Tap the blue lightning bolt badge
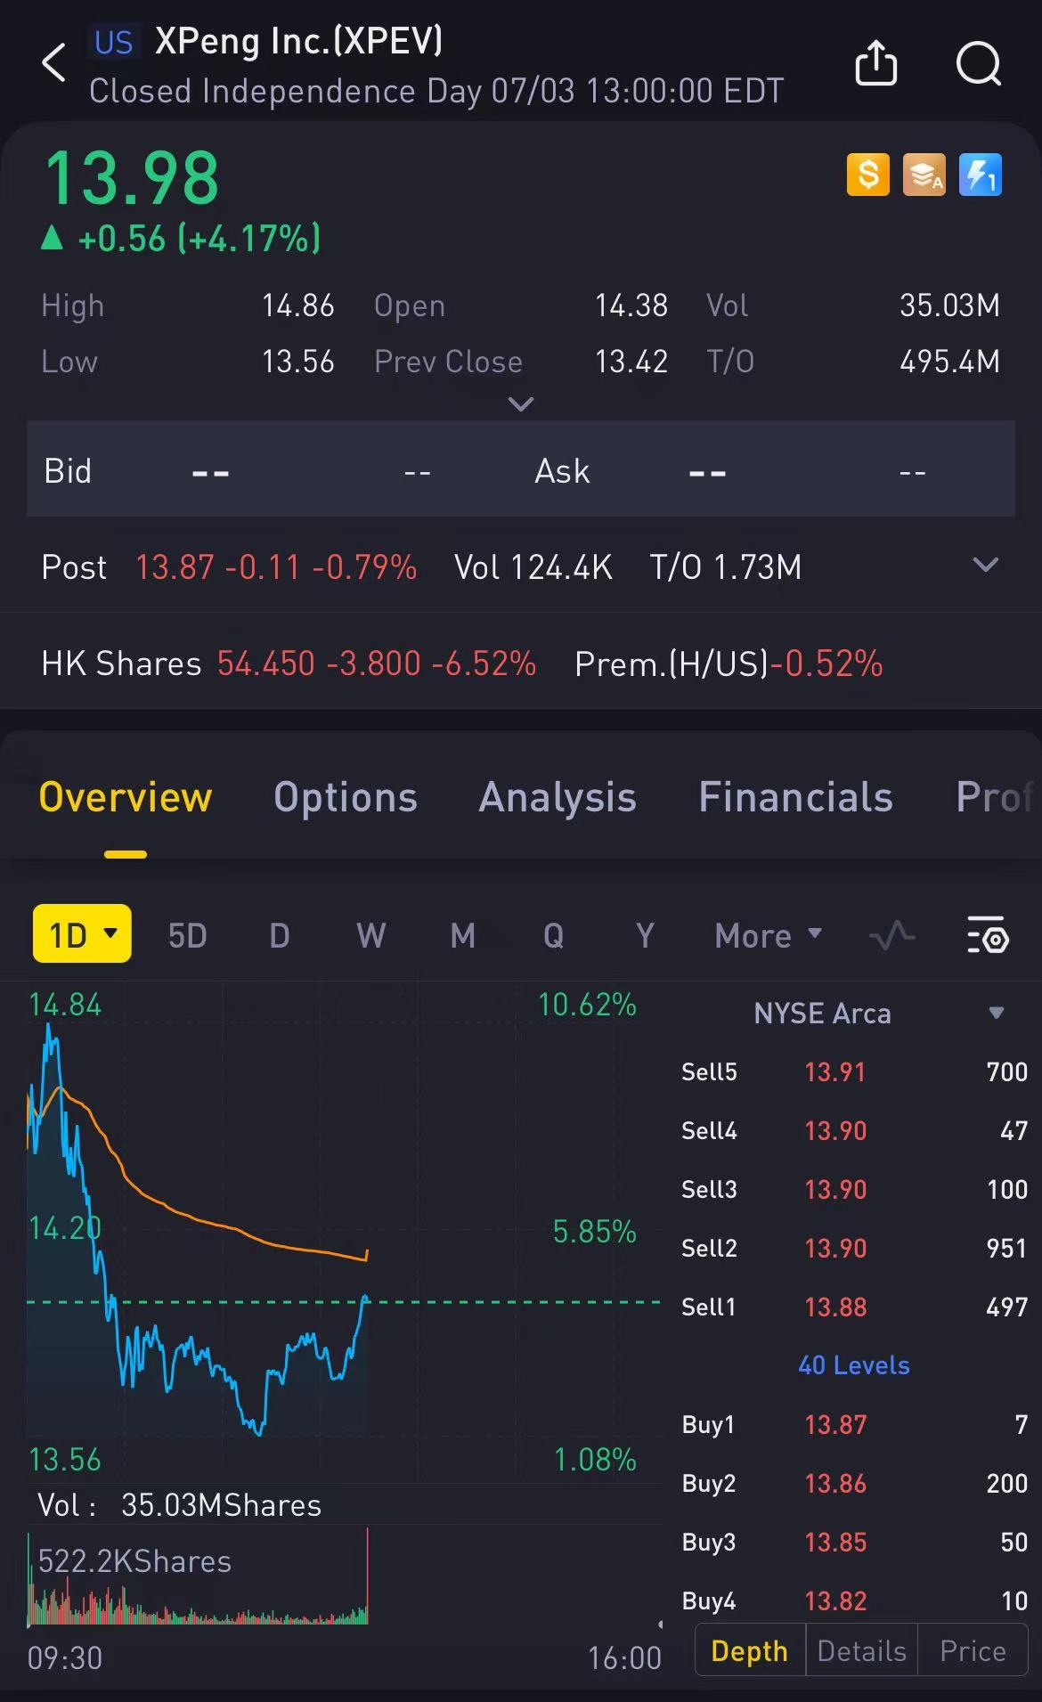1042x1702 pixels. 980,175
